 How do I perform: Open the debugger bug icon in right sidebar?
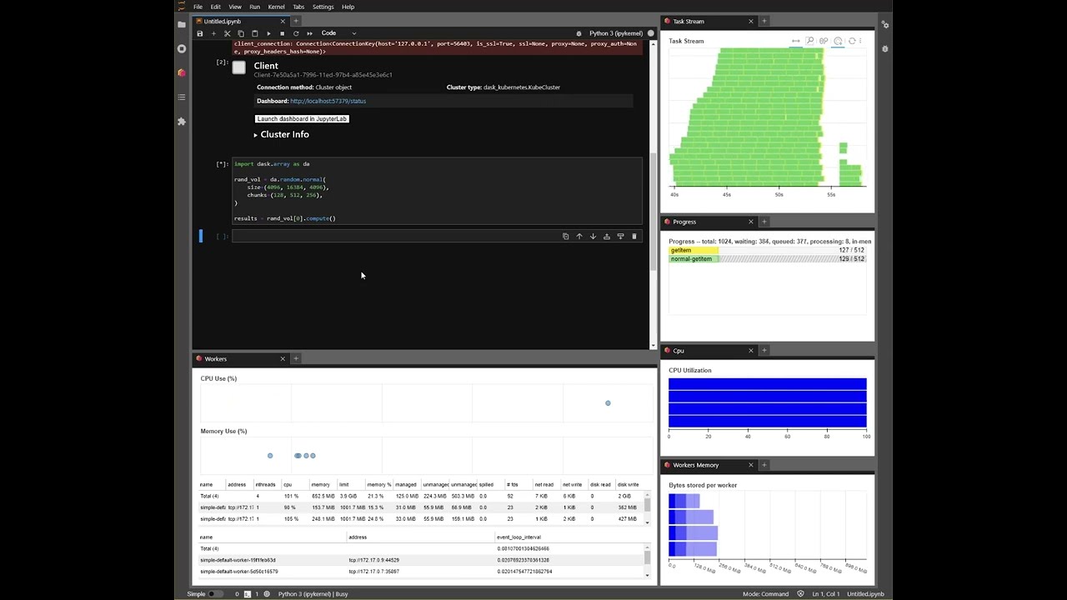click(885, 48)
